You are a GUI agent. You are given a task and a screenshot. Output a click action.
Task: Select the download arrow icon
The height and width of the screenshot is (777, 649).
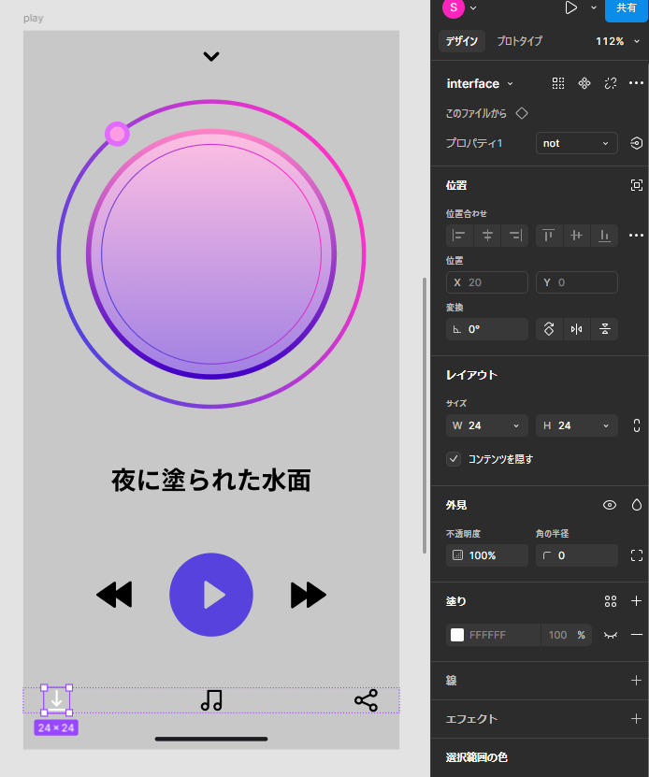click(x=56, y=699)
